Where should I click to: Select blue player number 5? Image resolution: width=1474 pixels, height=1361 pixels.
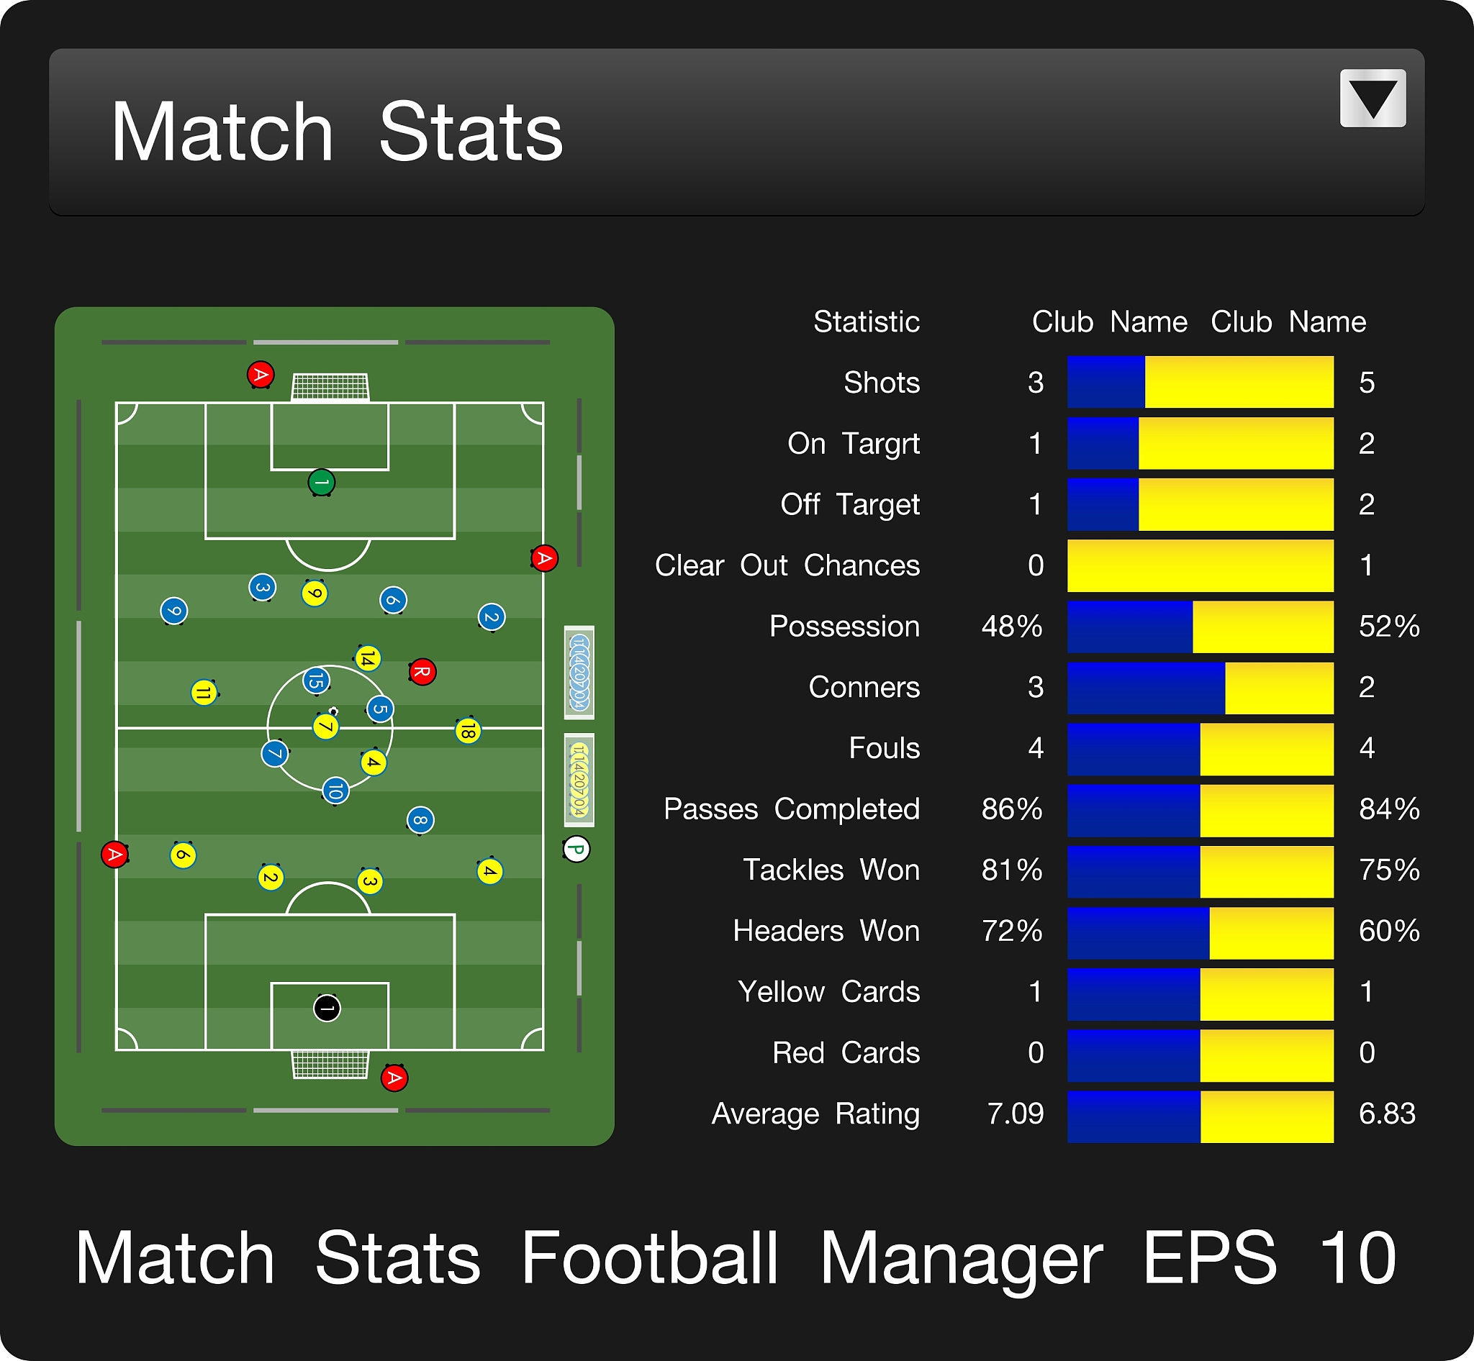(379, 709)
